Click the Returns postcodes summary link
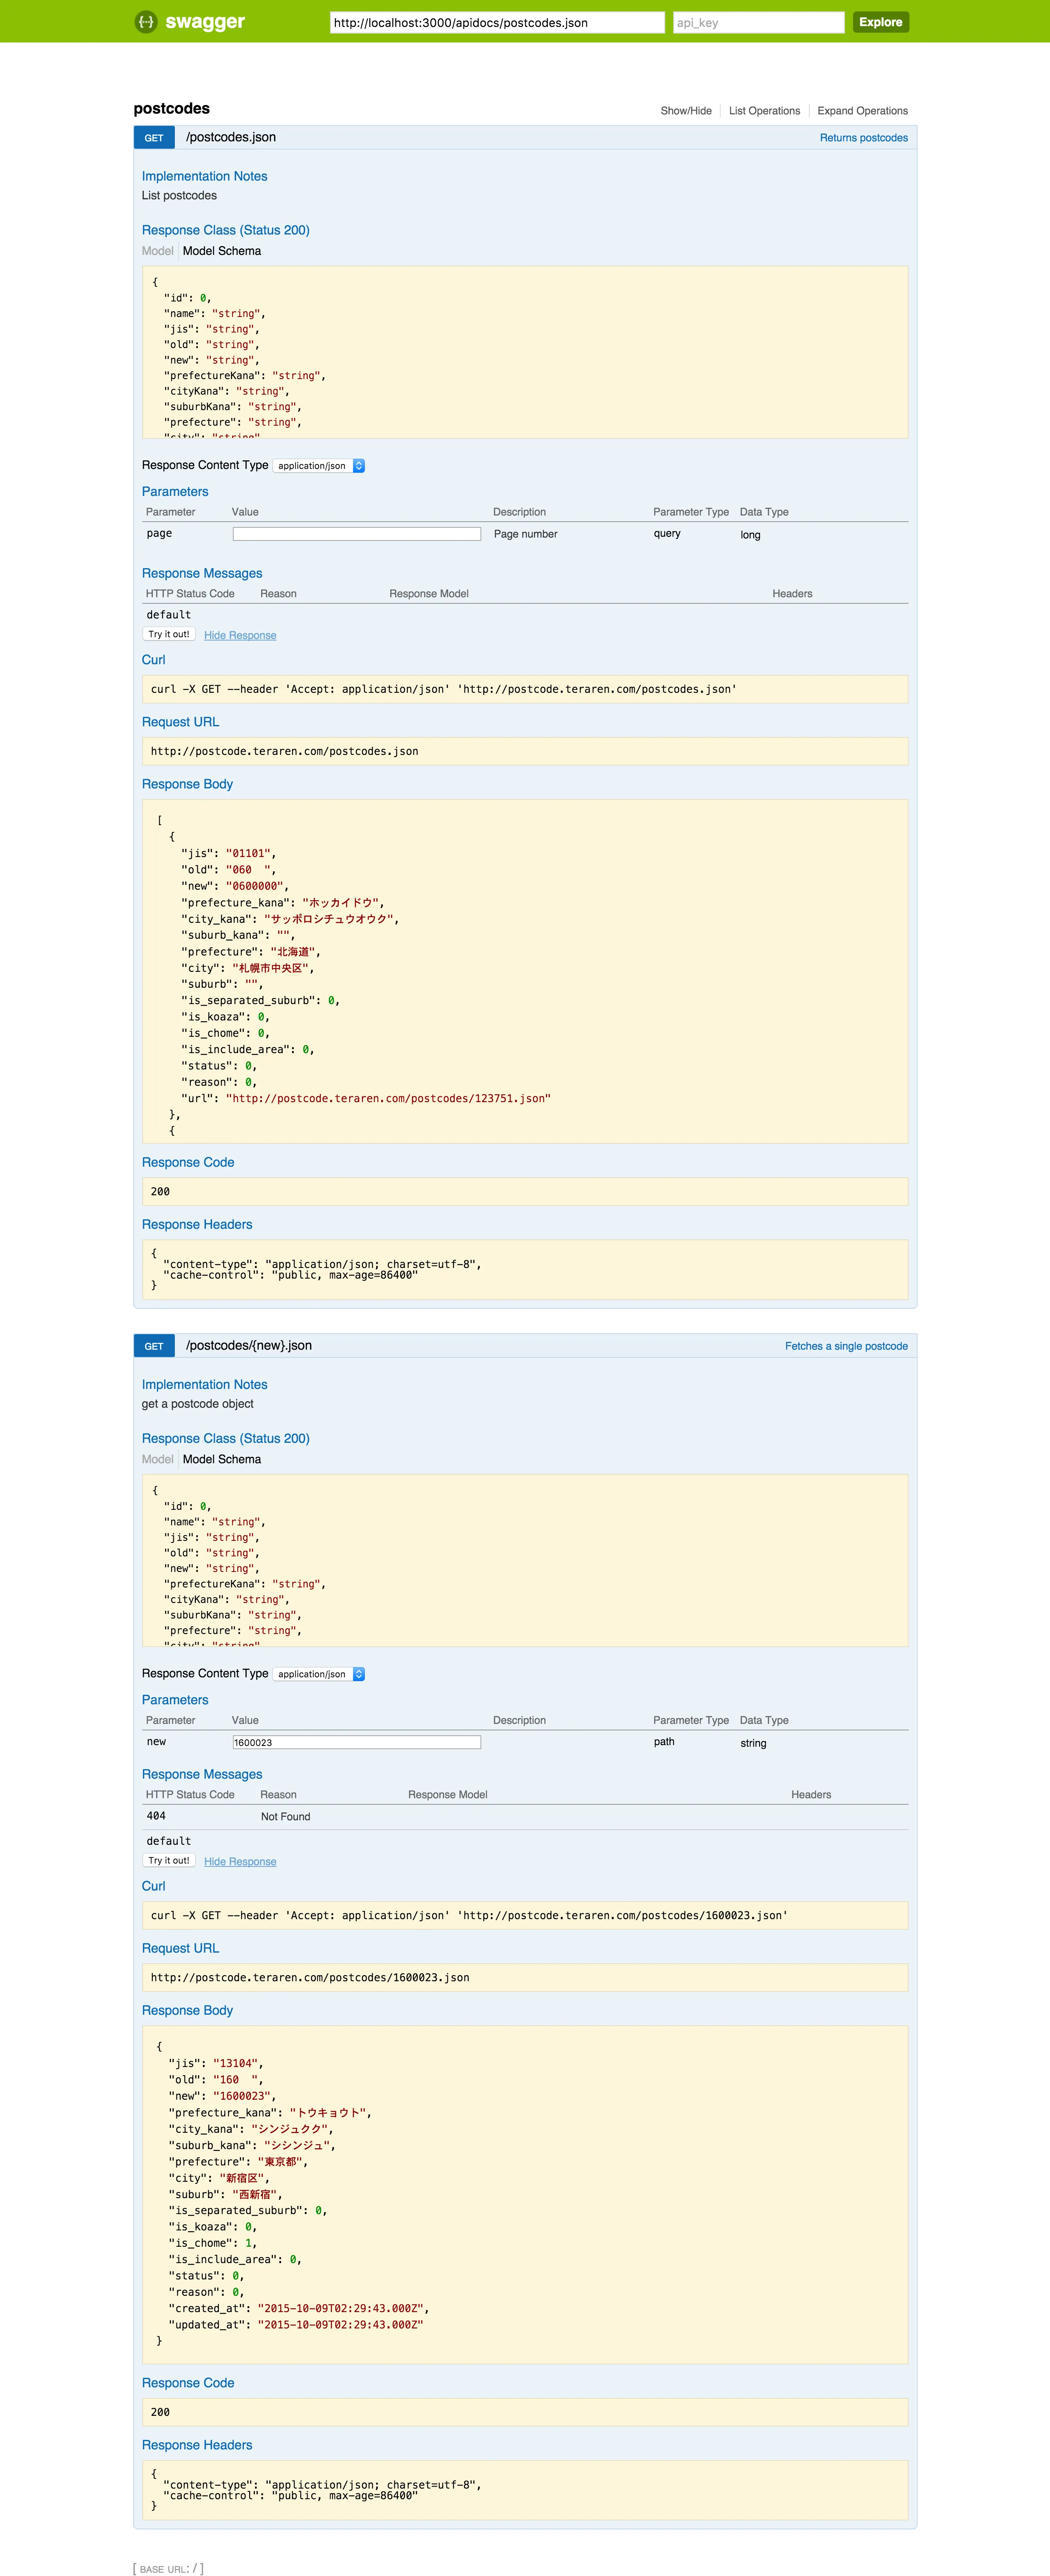 click(863, 138)
